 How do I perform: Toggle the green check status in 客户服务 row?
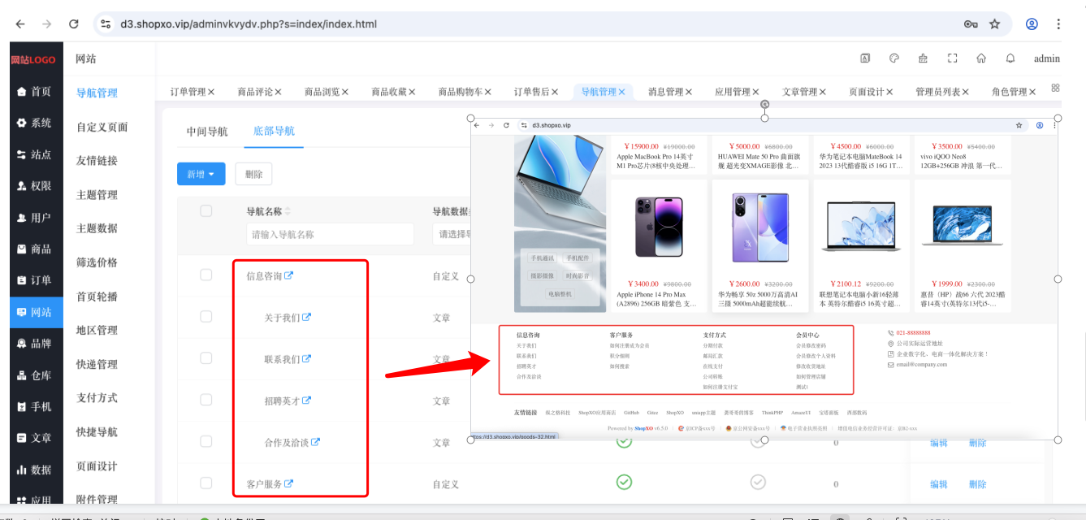coord(624,483)
